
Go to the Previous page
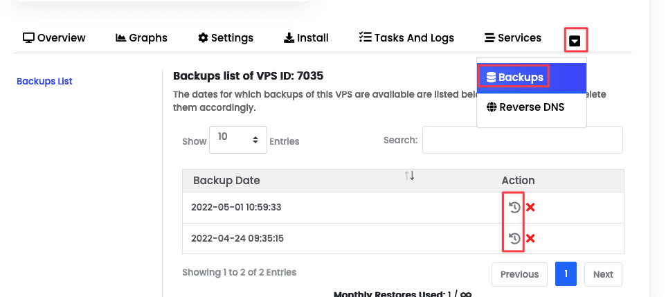click(x=519, y=274)
